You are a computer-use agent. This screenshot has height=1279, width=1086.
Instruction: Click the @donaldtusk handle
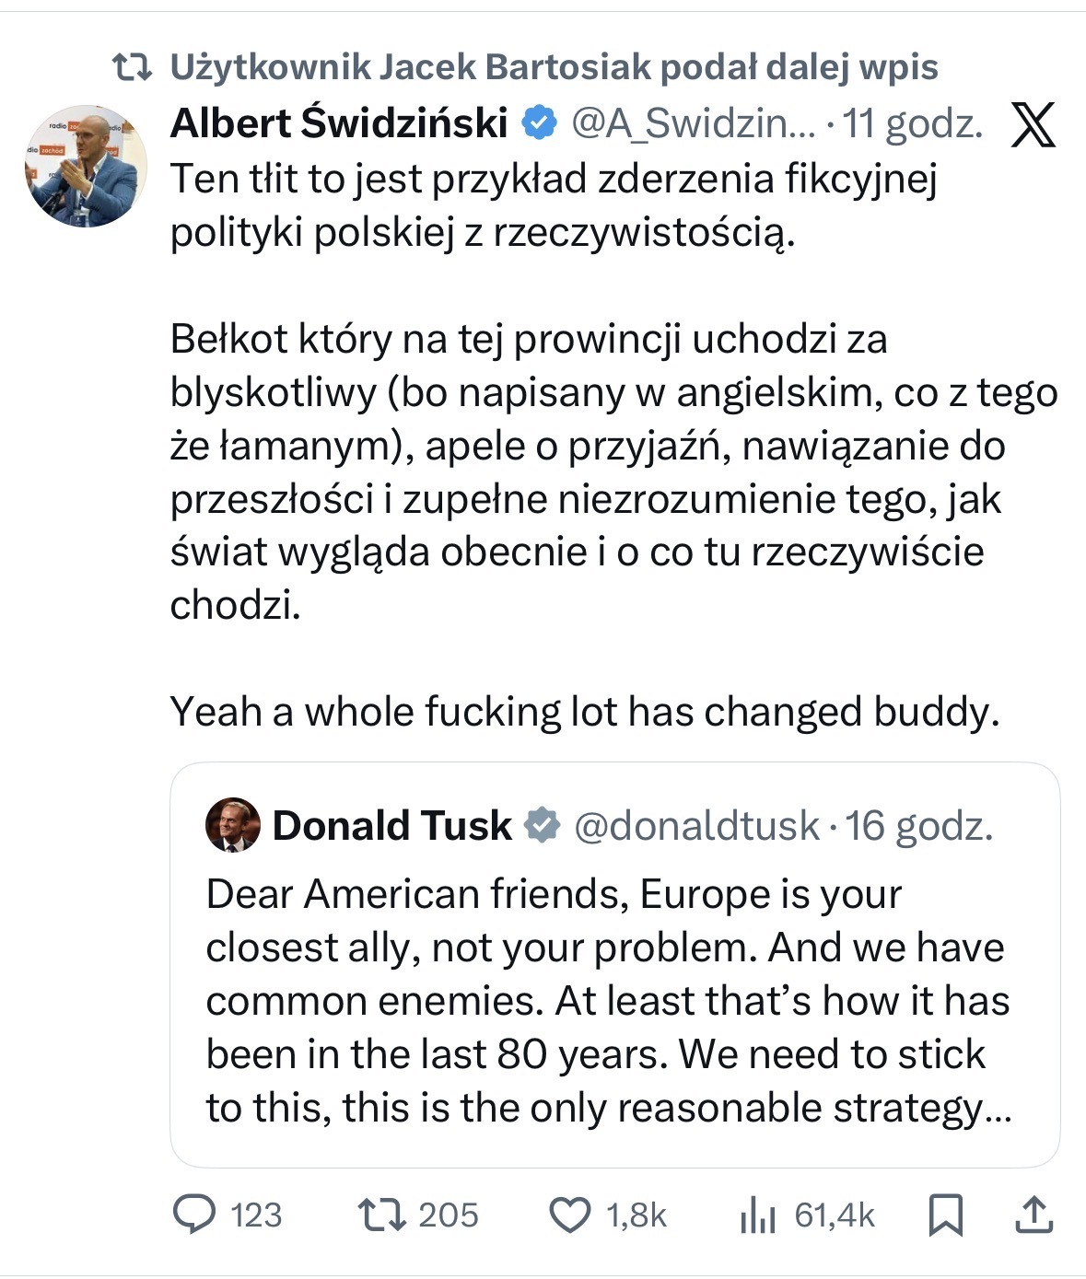click(x=696, y=825)
